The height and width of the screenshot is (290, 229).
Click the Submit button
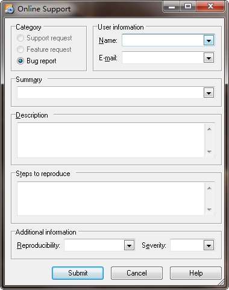[78, 273]
